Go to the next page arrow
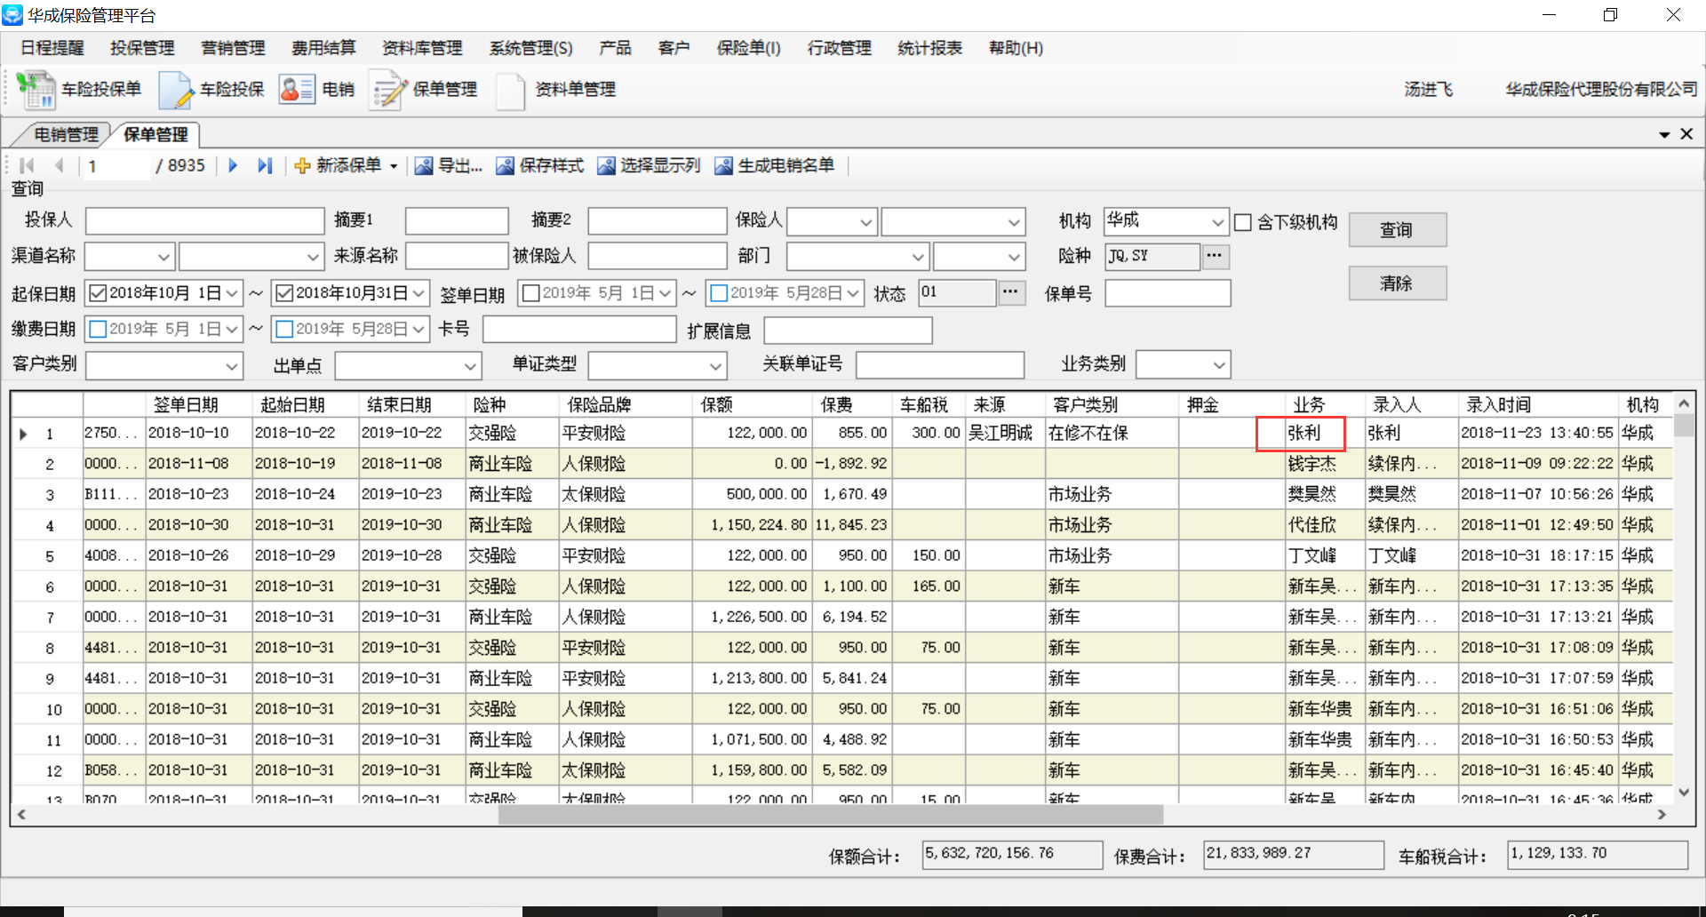1706x917 pixels. click(233, 165)
